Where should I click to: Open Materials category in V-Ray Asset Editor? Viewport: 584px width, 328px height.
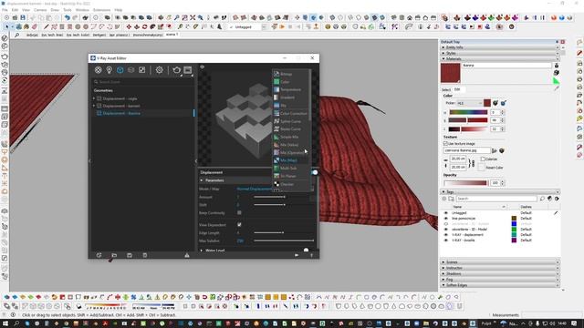(x=98, y=70)
